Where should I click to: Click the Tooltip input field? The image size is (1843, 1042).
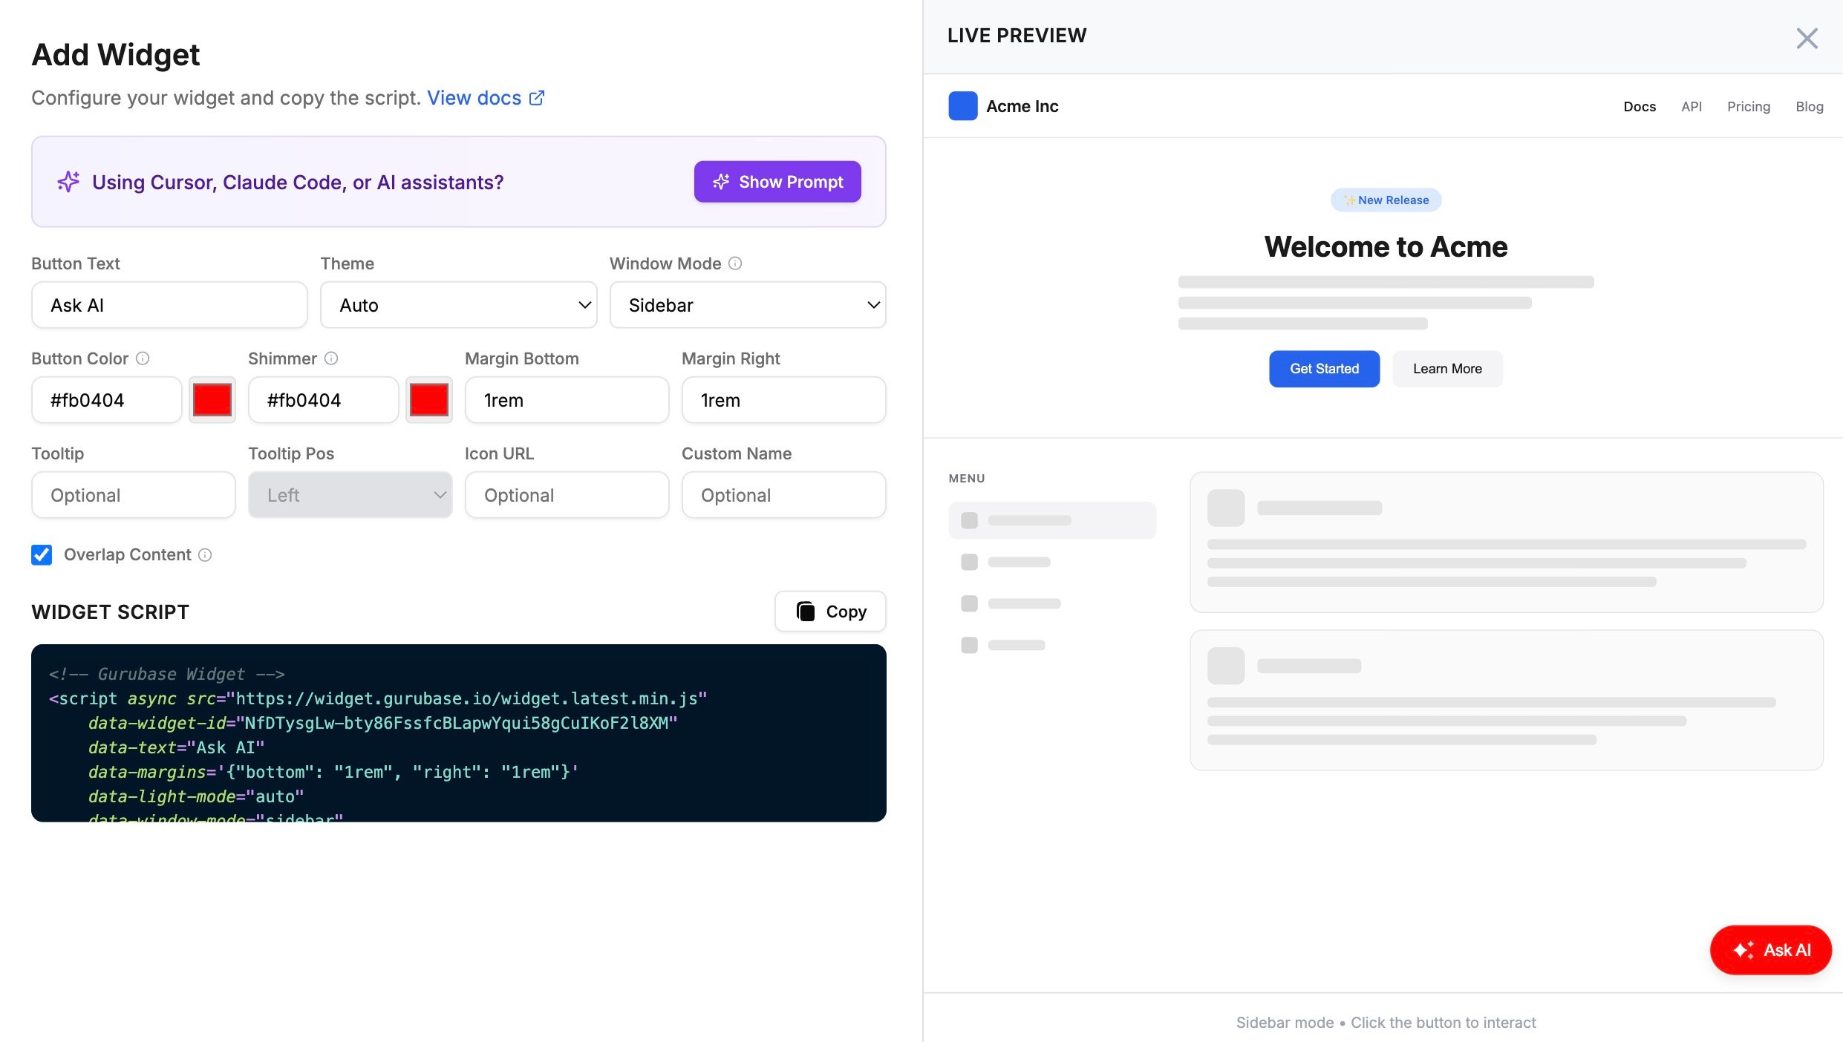pos(134,495)
